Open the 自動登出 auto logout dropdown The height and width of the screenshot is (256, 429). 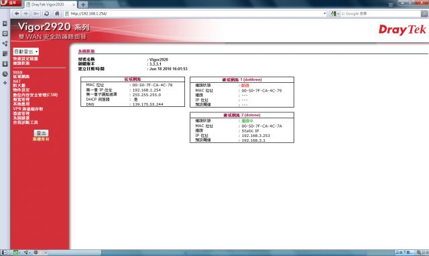(26, 51)
